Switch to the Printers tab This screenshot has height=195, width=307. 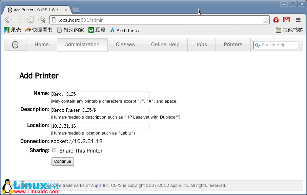click(x=233, y=45)
